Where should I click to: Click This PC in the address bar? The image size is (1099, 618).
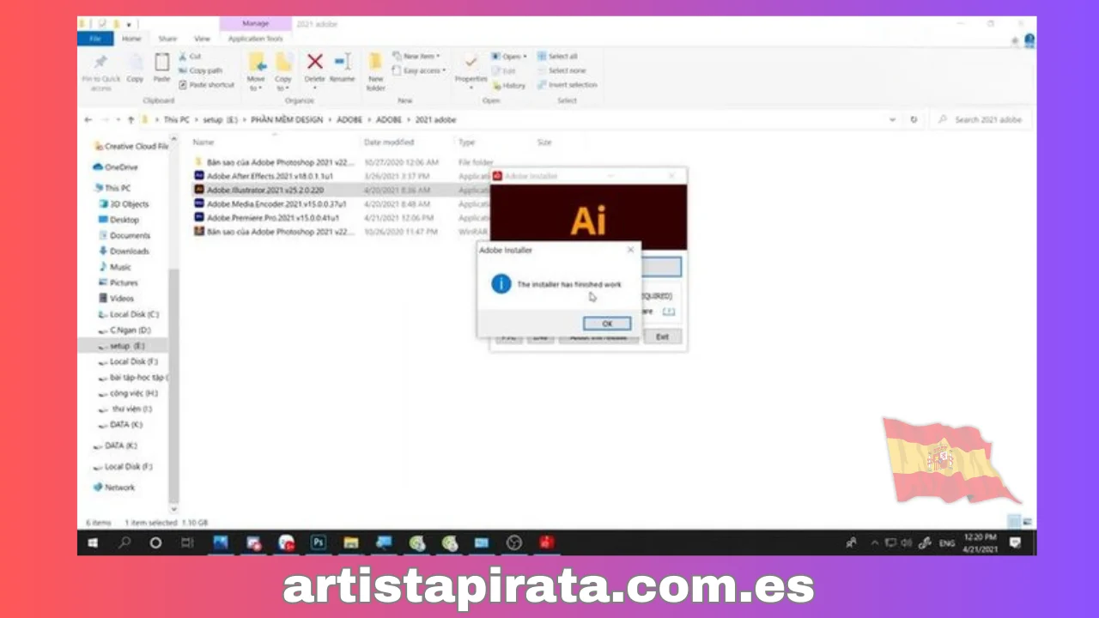click(176, 120)
